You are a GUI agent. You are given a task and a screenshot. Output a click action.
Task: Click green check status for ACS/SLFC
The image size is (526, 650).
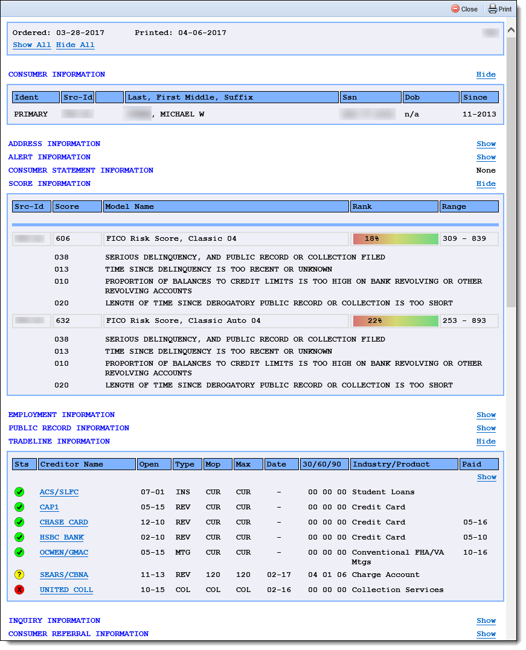click(19, 492)
